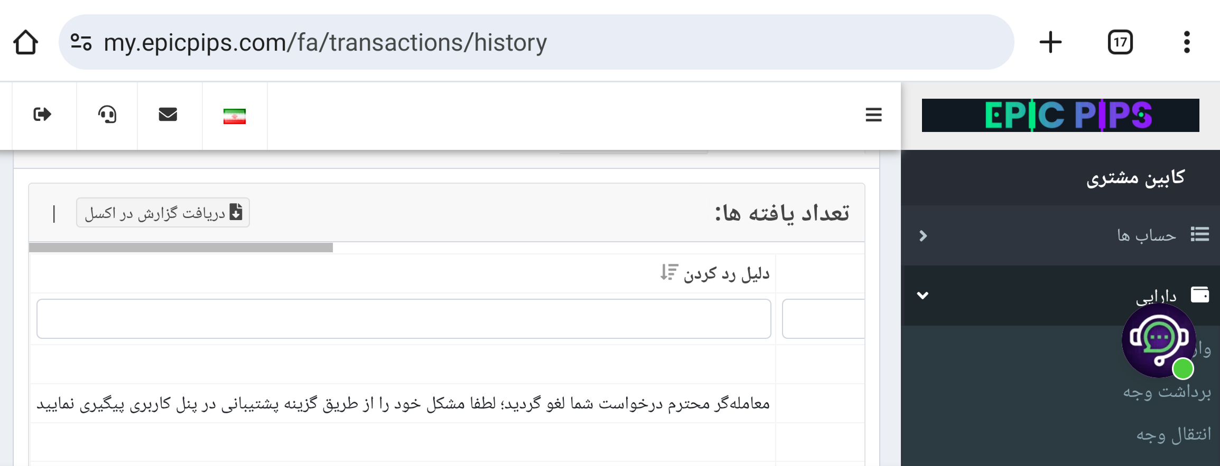
Task: Open a new browser tab
Action: point(1050,42)
